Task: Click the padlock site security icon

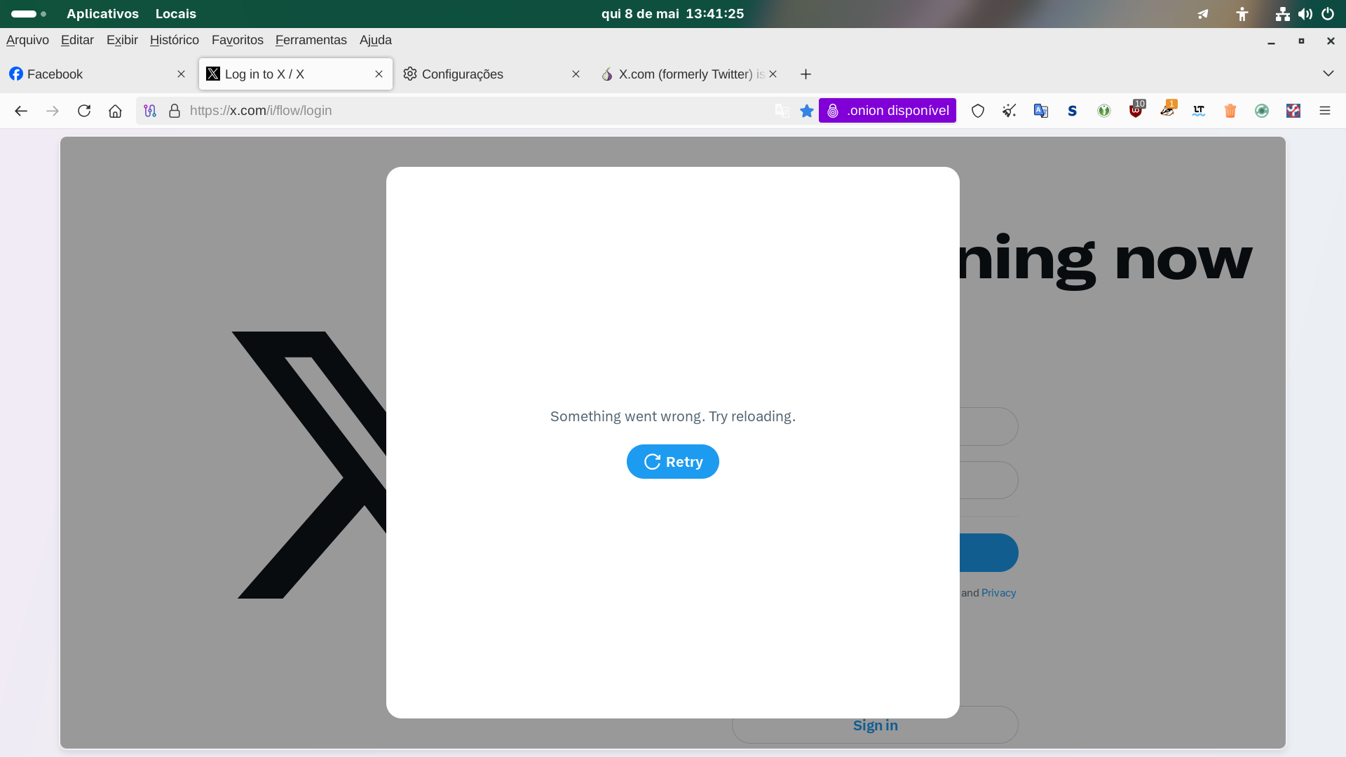Action: 175,111
